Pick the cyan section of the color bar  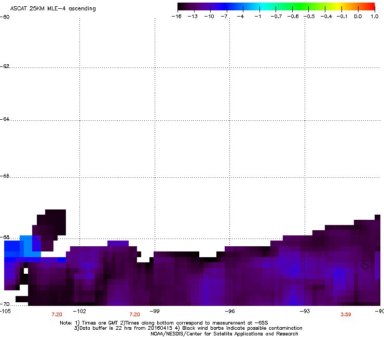click(x=263, y=7)
